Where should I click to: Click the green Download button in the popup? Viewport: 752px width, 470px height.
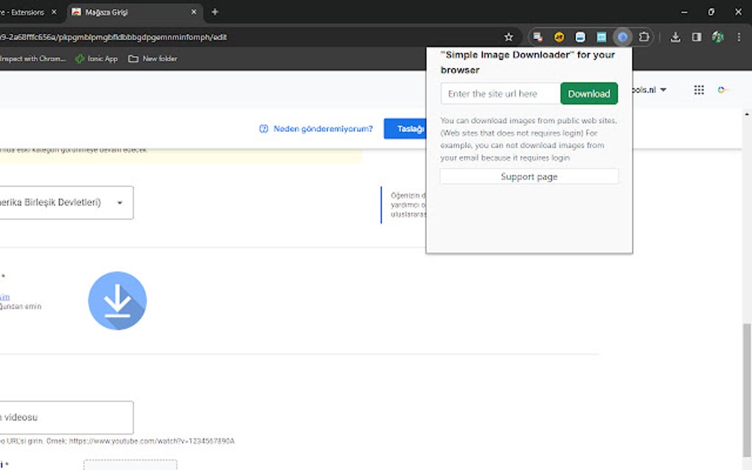click(588, 93)
